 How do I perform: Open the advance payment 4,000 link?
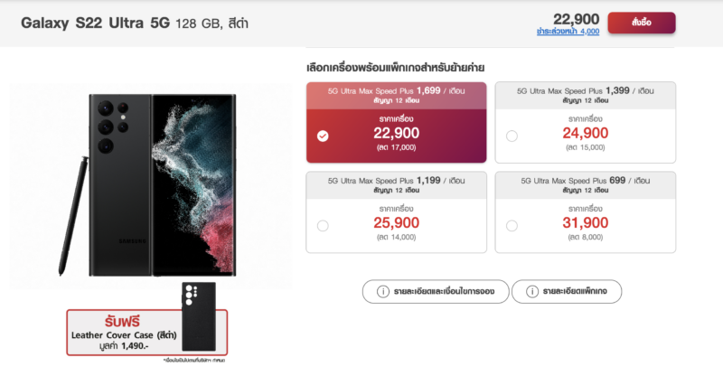568,32
